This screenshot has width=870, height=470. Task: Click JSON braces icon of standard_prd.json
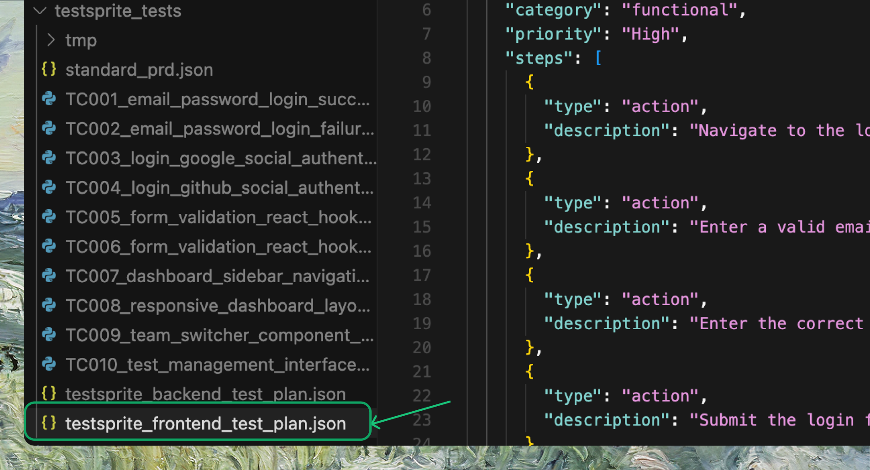(x=49, y=69)
